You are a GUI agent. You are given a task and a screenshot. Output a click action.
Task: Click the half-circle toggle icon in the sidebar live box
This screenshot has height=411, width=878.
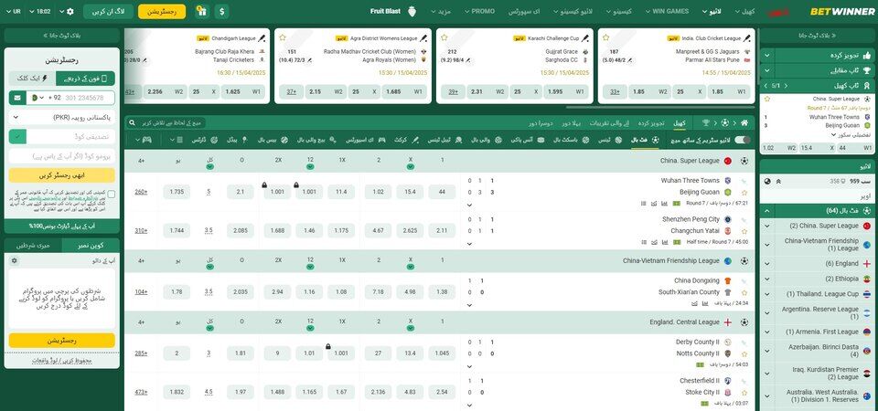pos(767,181)
